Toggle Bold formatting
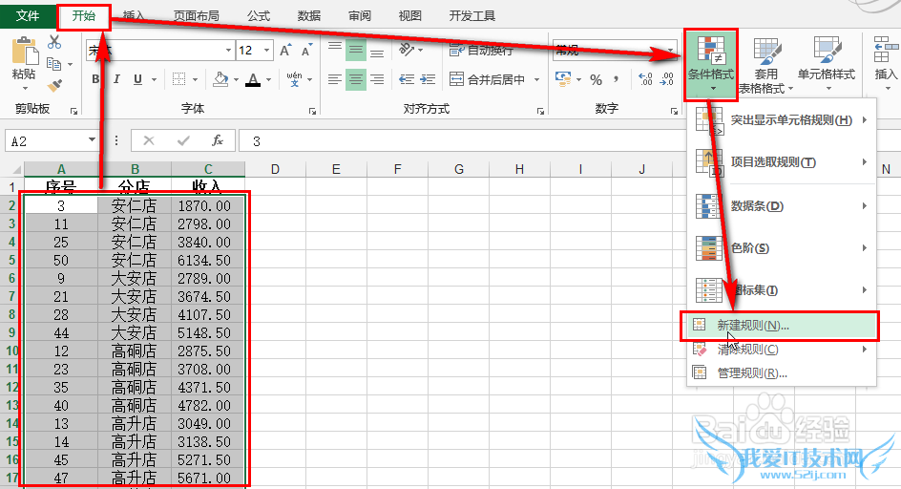Viewport: 901px width, 489px height. 95,79
